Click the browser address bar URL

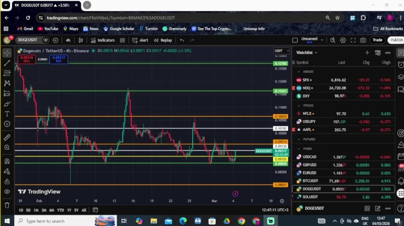pyautogui.click(x=111, y=18)
